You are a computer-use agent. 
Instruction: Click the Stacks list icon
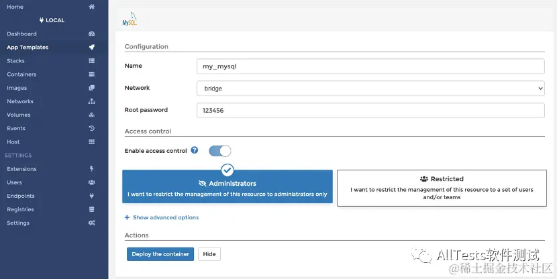(x=92, y=61)
